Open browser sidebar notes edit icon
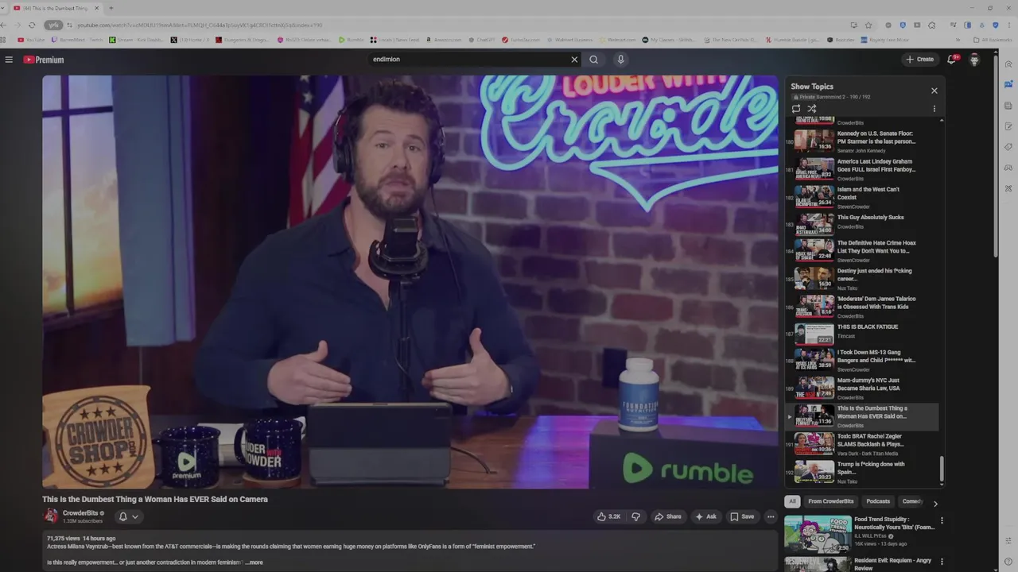This screenshot has height=572, width=1018. pos(1008,126)
